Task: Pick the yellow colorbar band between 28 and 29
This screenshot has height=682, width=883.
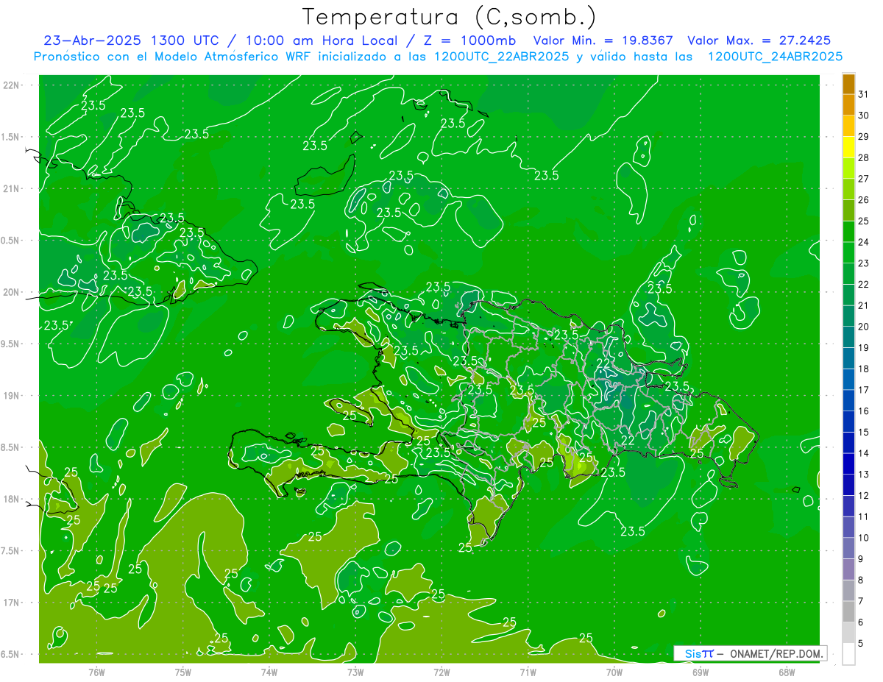Action: [848, 147]
